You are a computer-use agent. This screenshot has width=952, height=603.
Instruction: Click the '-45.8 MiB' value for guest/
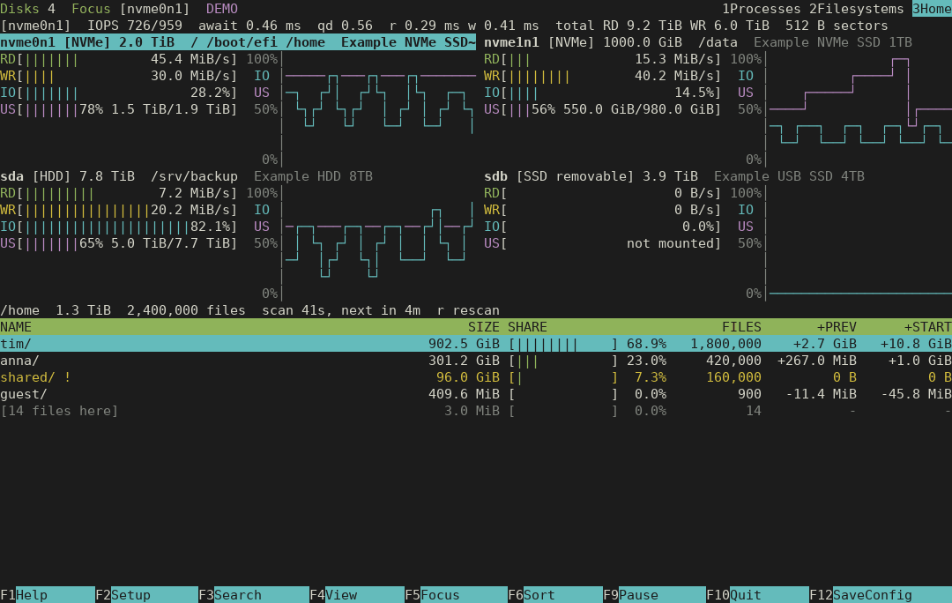[916, 394]
